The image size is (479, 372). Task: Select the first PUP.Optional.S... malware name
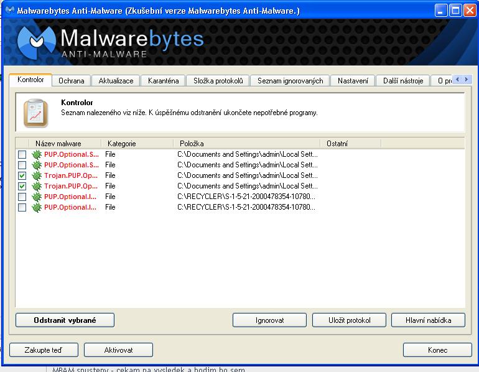[x=72, y=154]
